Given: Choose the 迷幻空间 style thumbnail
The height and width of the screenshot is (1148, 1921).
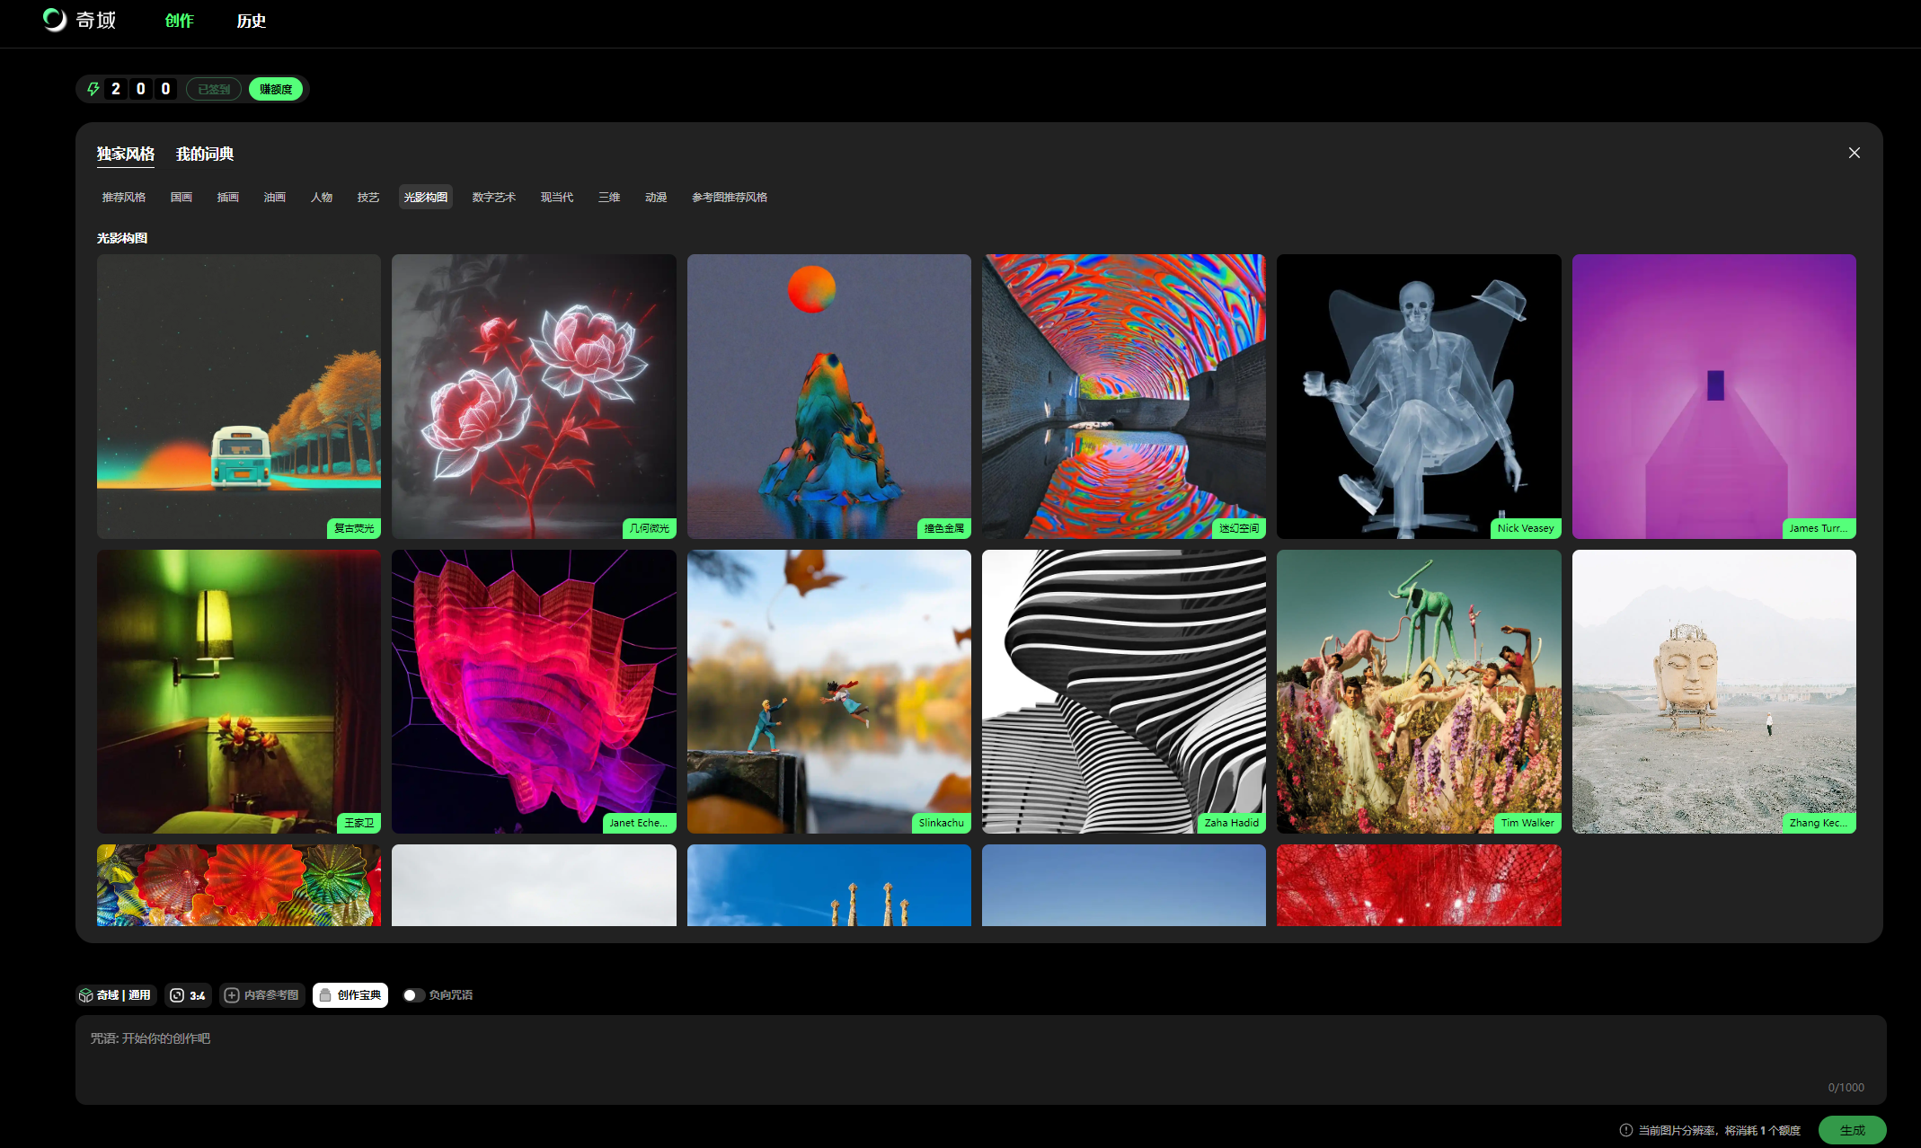Looking at the screenshot, I should tap(1124, 396).
